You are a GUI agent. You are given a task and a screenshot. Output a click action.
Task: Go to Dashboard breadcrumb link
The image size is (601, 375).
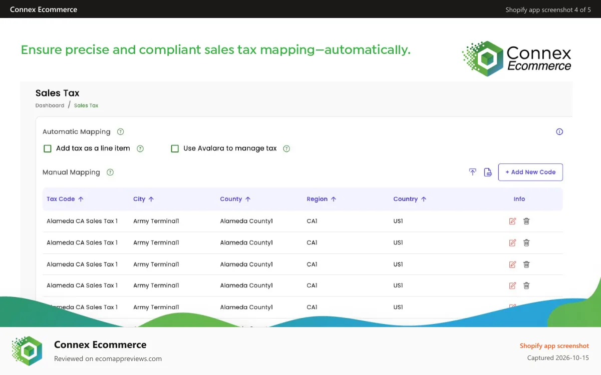click(x=50, y=105)
